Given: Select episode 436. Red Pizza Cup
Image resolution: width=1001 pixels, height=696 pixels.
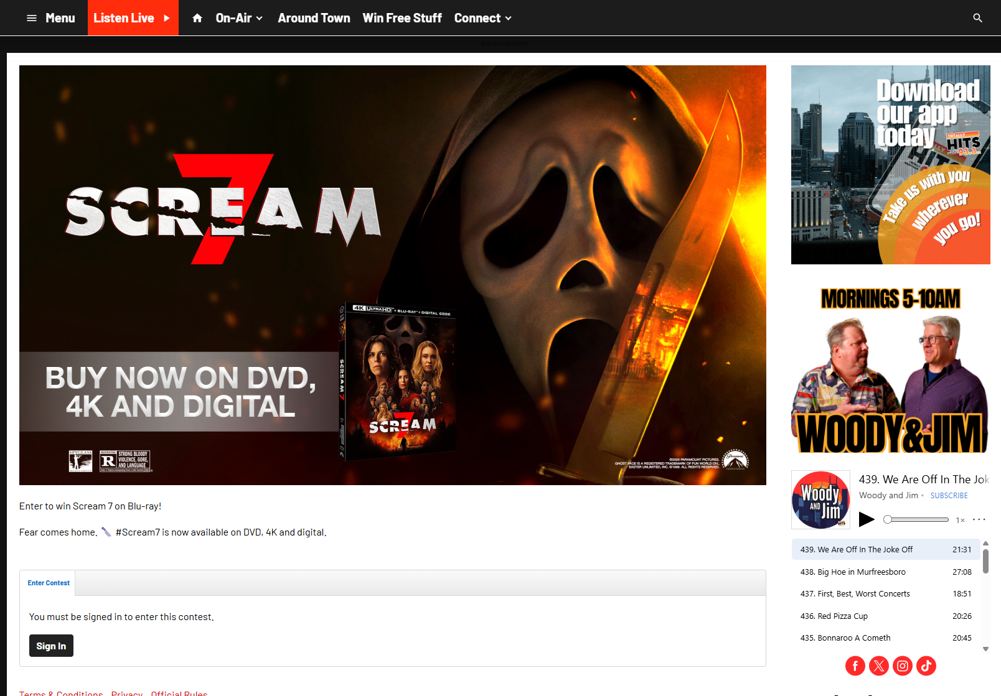Looking at the screenshot, I should click(x=886, y=616).
